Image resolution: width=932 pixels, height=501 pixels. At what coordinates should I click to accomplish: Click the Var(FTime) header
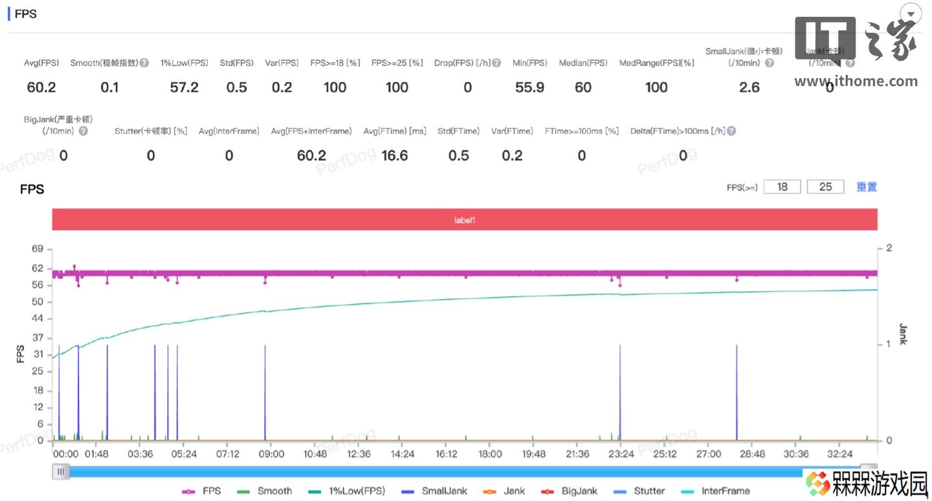pyautogui.click(x=512, y=131)
